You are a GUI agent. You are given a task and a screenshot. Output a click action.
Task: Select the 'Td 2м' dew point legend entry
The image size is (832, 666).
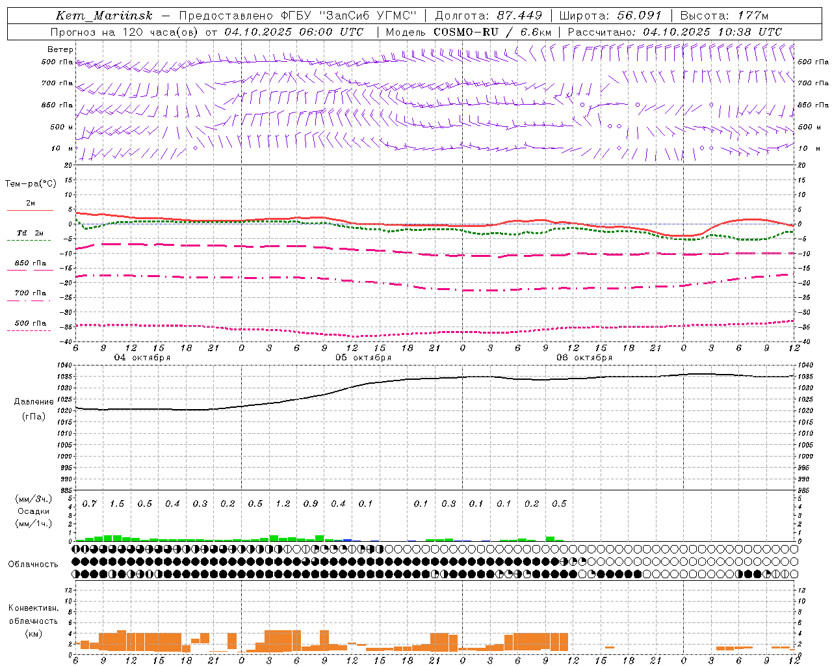[x=31, y=233]
